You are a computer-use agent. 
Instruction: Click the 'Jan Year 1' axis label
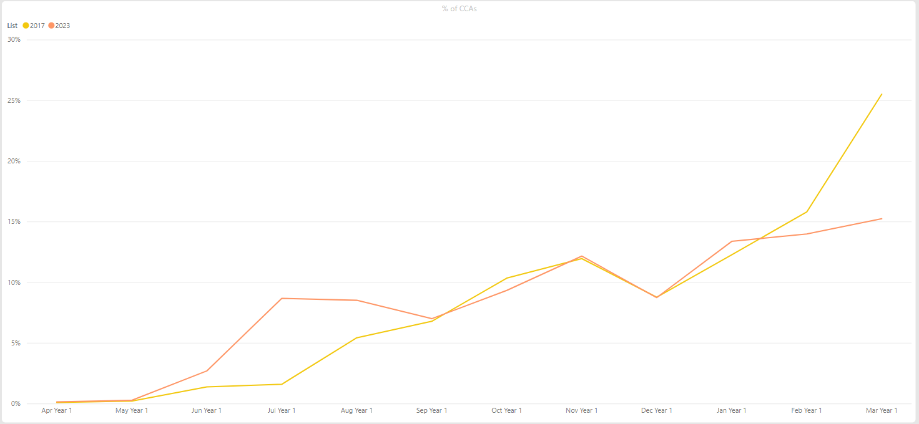click(x=732, y=410)
